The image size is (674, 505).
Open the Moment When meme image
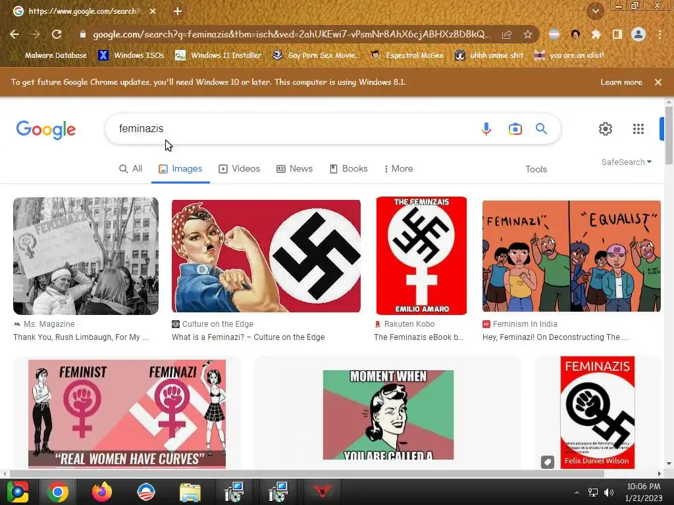388,415
